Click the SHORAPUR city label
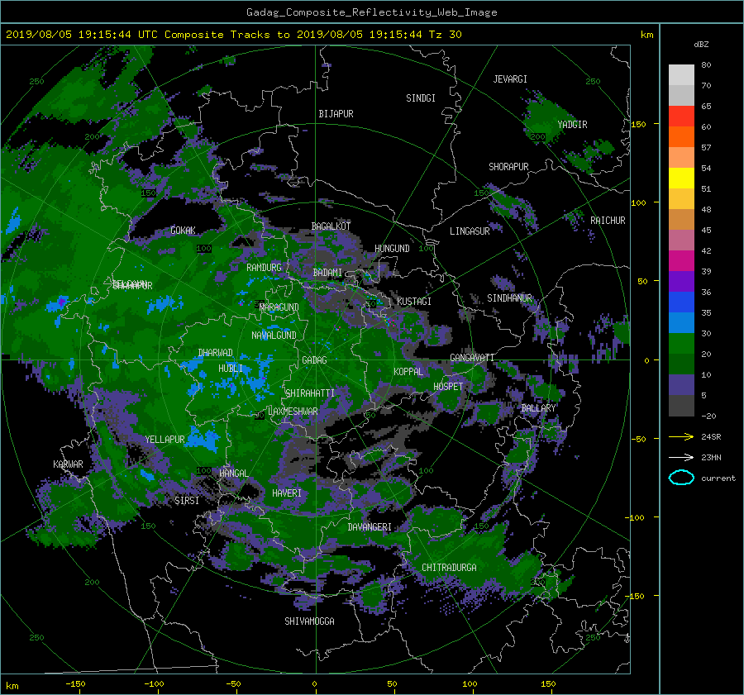This screenshot has height=695, width=744. coord(508,167)
